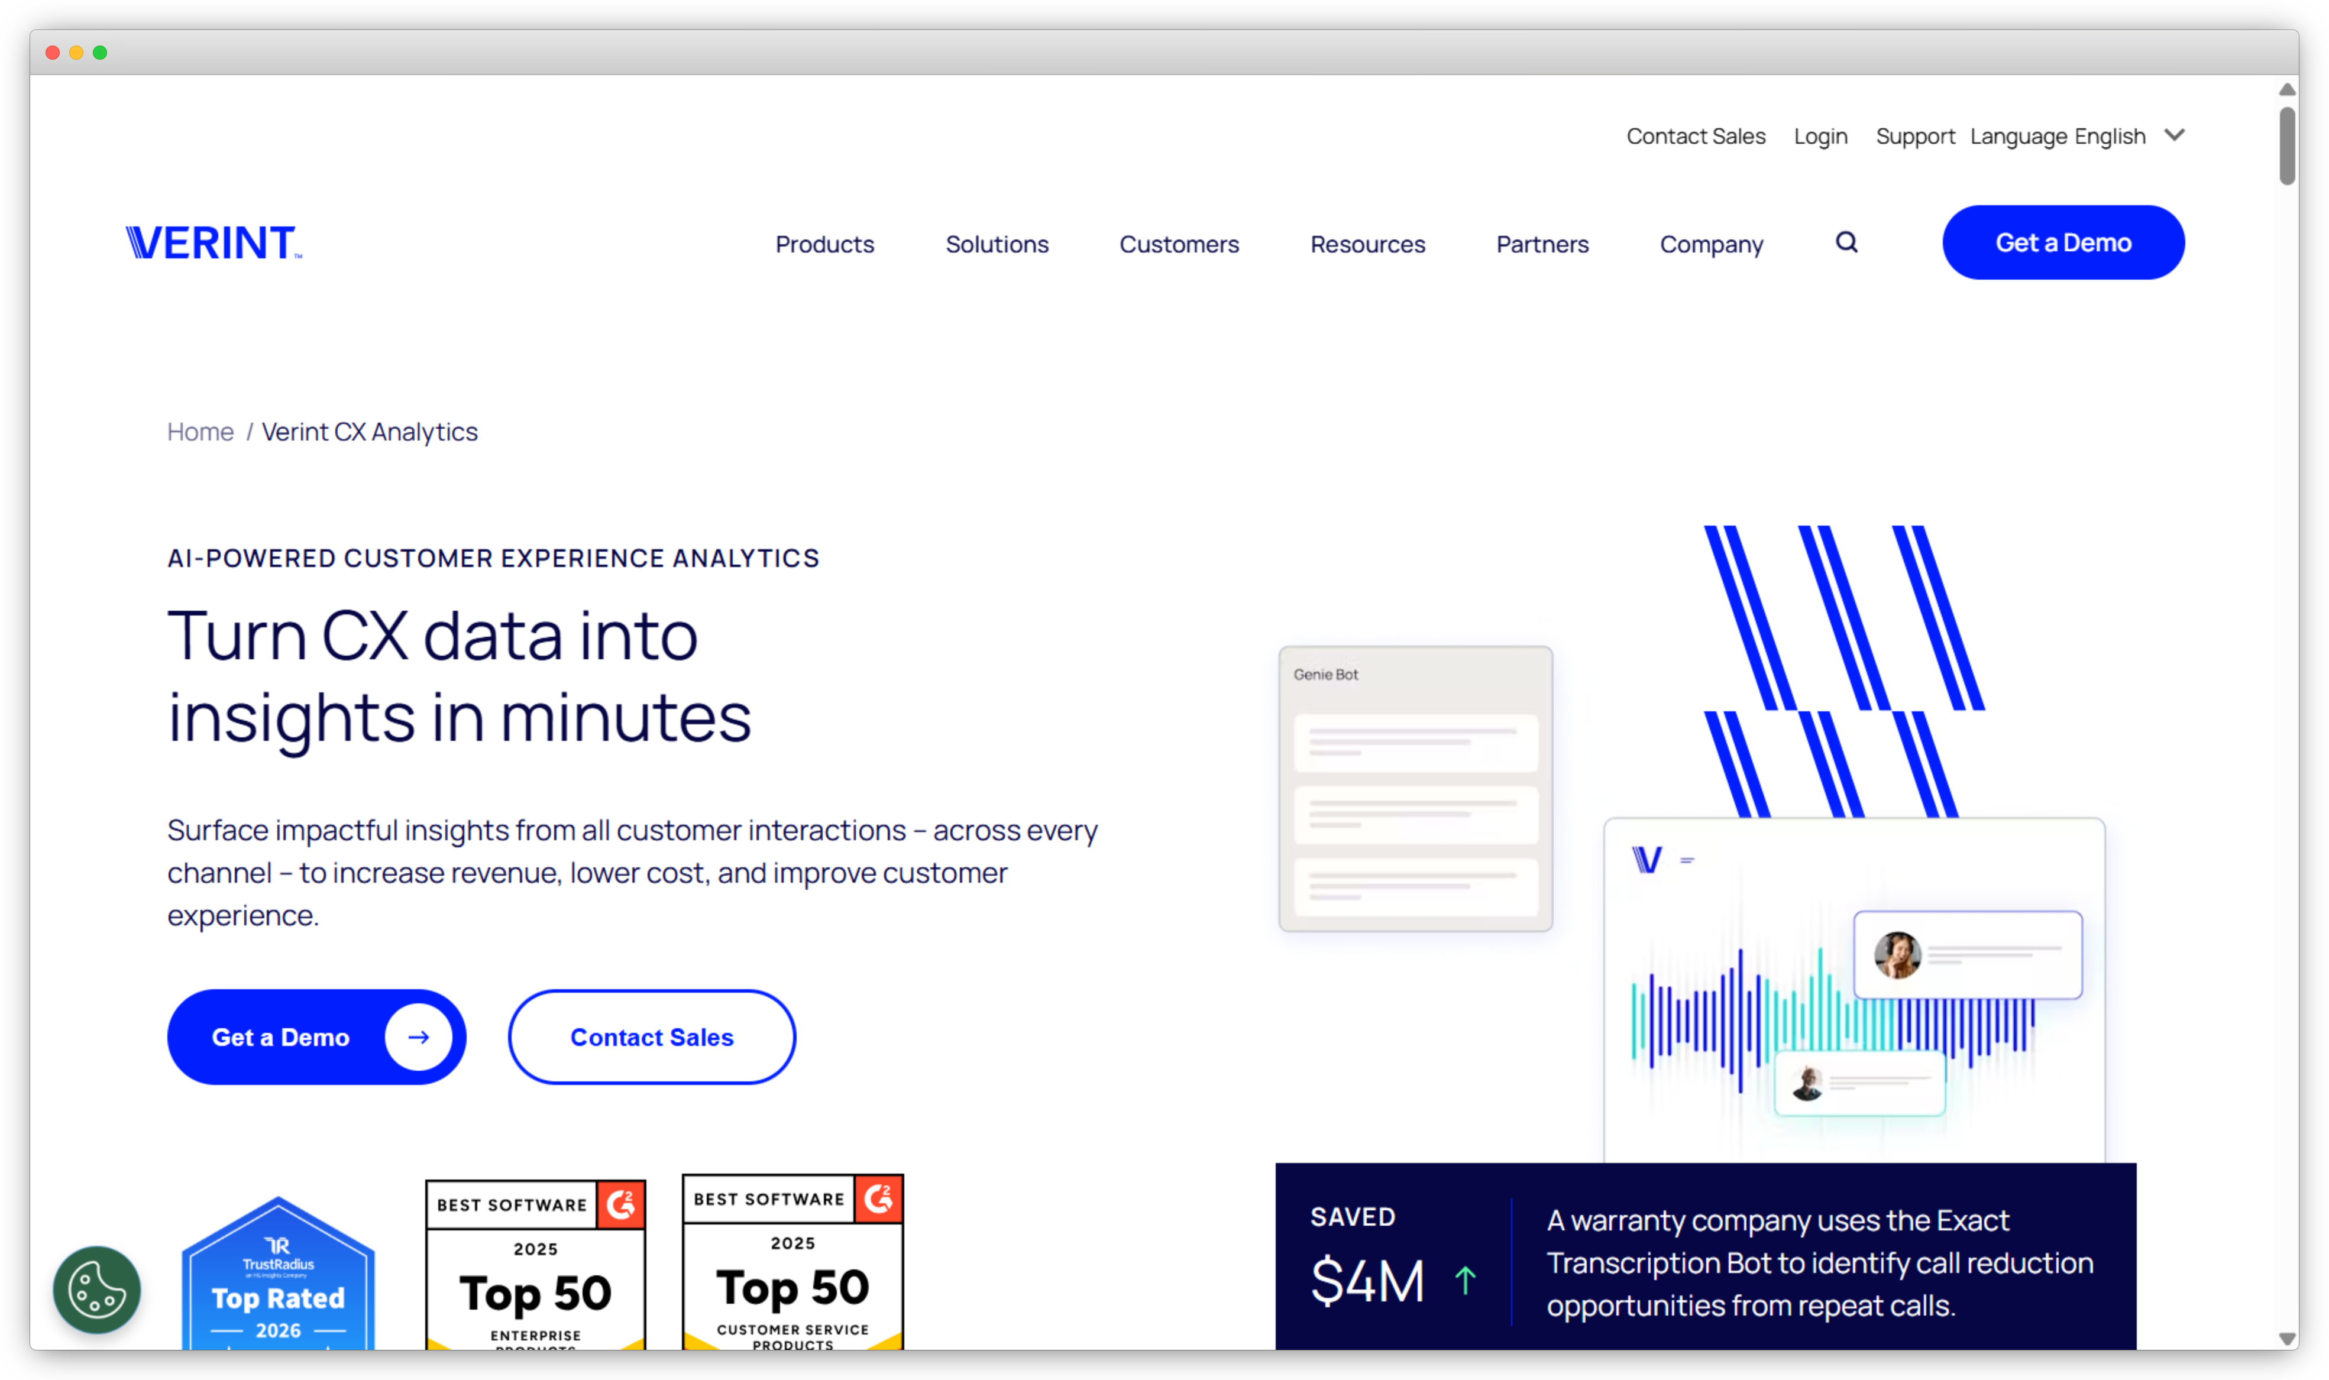The width and height of the screenshot is (2329, 1380).
Task: Click the green up arrow next to $4M
Action: click(1464, 1281)
